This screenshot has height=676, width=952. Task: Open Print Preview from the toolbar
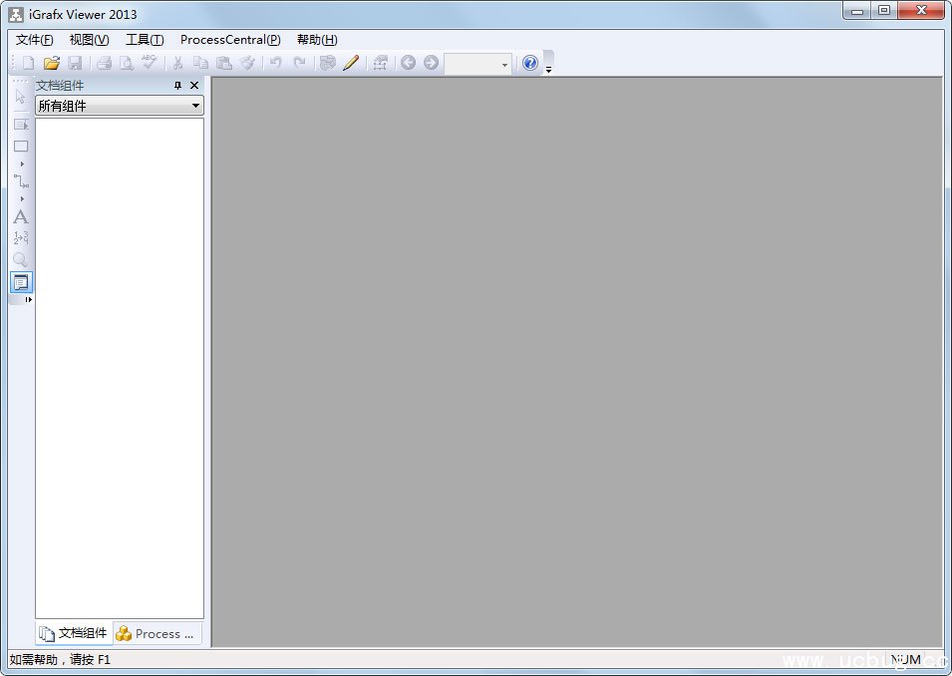click(x=127, y=63)
